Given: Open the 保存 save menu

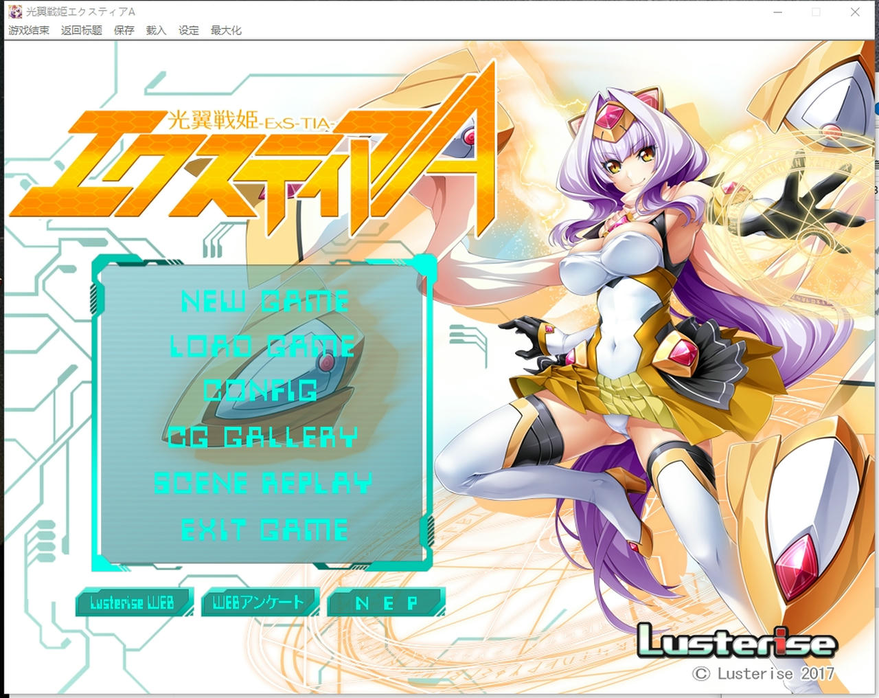Looking at the screenshot, I should pos(124,30).
